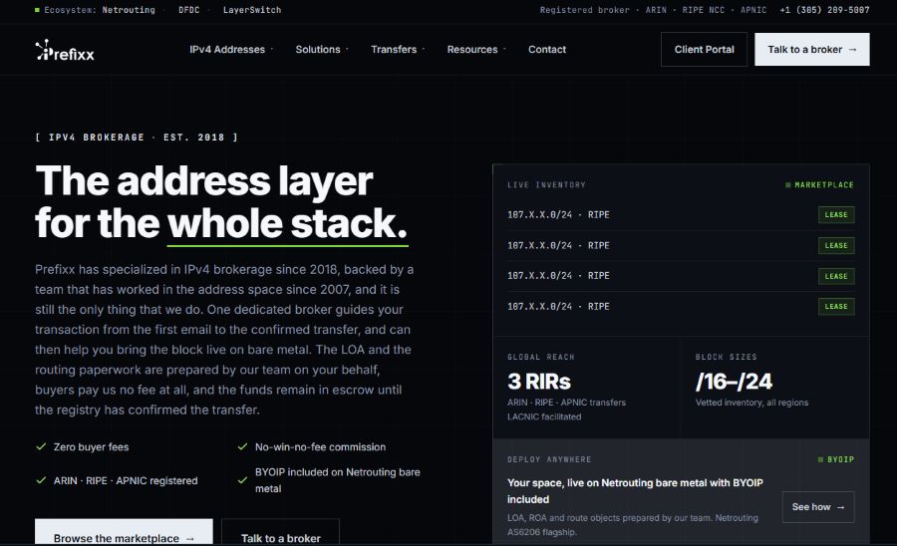The width and height of the screenshot is (897, 546).
Task: Click the green square before Ecosystem label
Action: 37,10
